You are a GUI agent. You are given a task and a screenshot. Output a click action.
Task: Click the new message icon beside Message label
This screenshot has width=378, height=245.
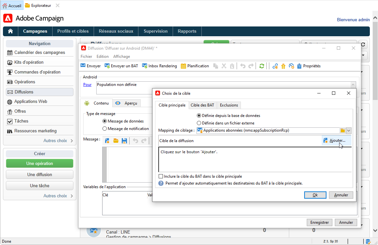point(107,141)
